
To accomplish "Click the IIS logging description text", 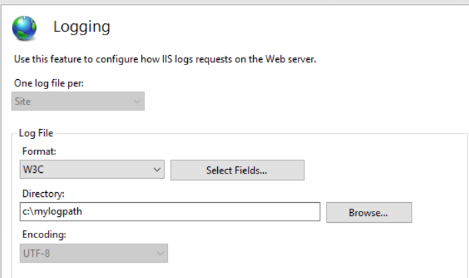I will tap(165, 60).
